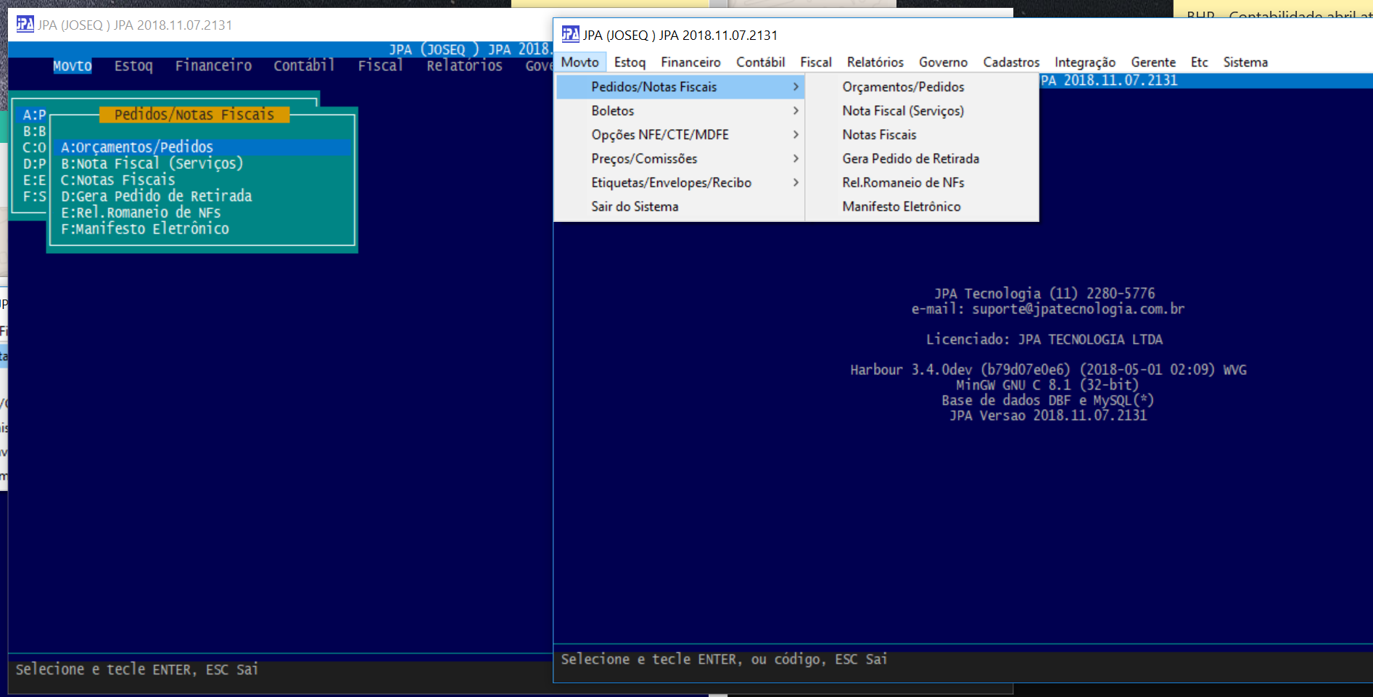This screenshot has width=1373, height=697.
Task: Open the Financeiro menu in right window
Action: tap(690, 62)
